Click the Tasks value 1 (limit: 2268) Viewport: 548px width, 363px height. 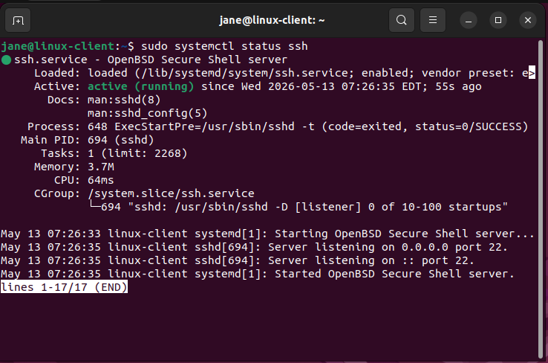coord(137,153)
